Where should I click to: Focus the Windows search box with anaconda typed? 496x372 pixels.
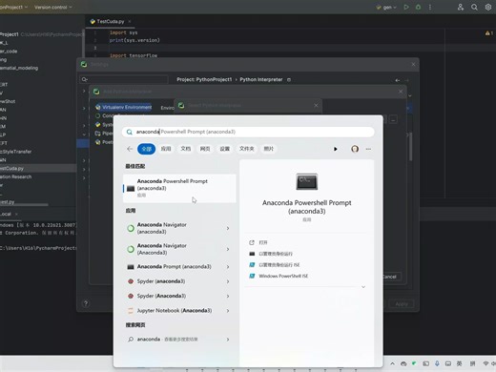[248, 132]
